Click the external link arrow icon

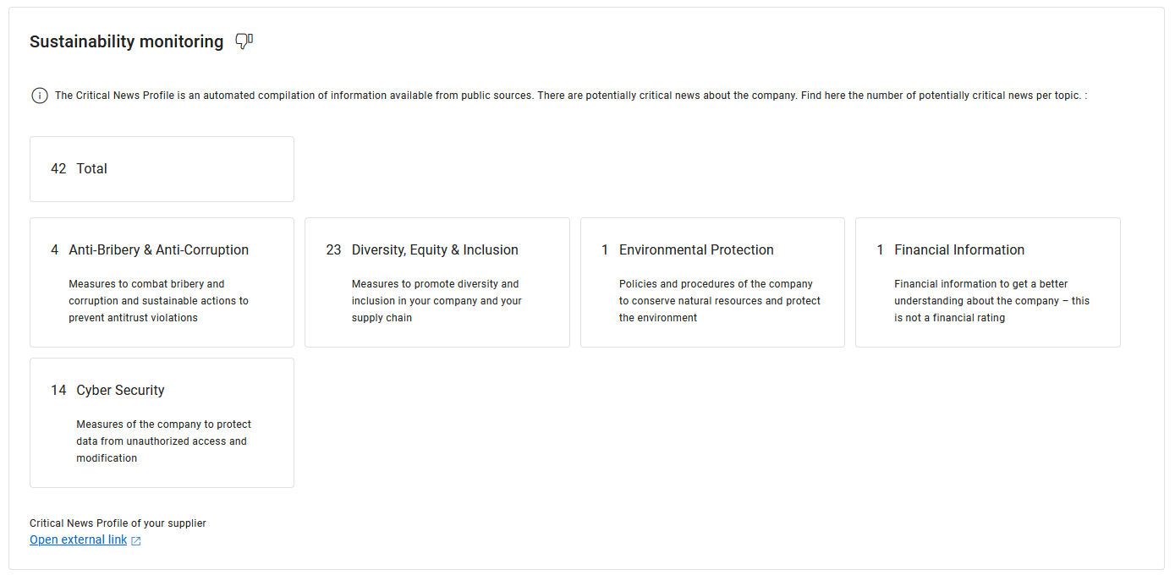pos(136,540)
